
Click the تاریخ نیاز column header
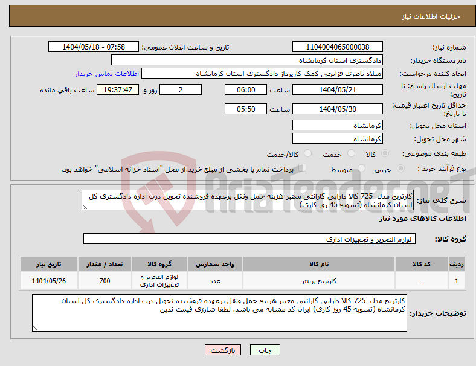point(49,264)
